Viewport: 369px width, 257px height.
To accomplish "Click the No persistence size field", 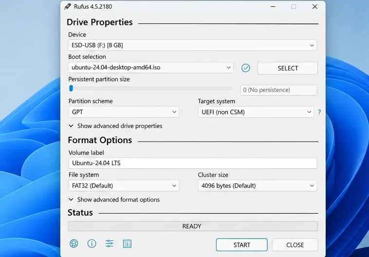I will [278, 90].
